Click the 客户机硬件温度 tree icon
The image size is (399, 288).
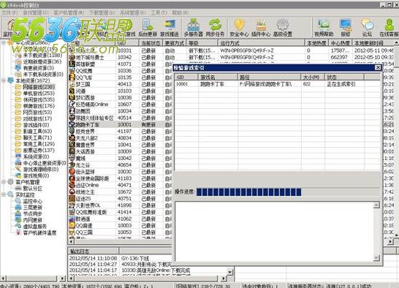(x=18, y=232)
